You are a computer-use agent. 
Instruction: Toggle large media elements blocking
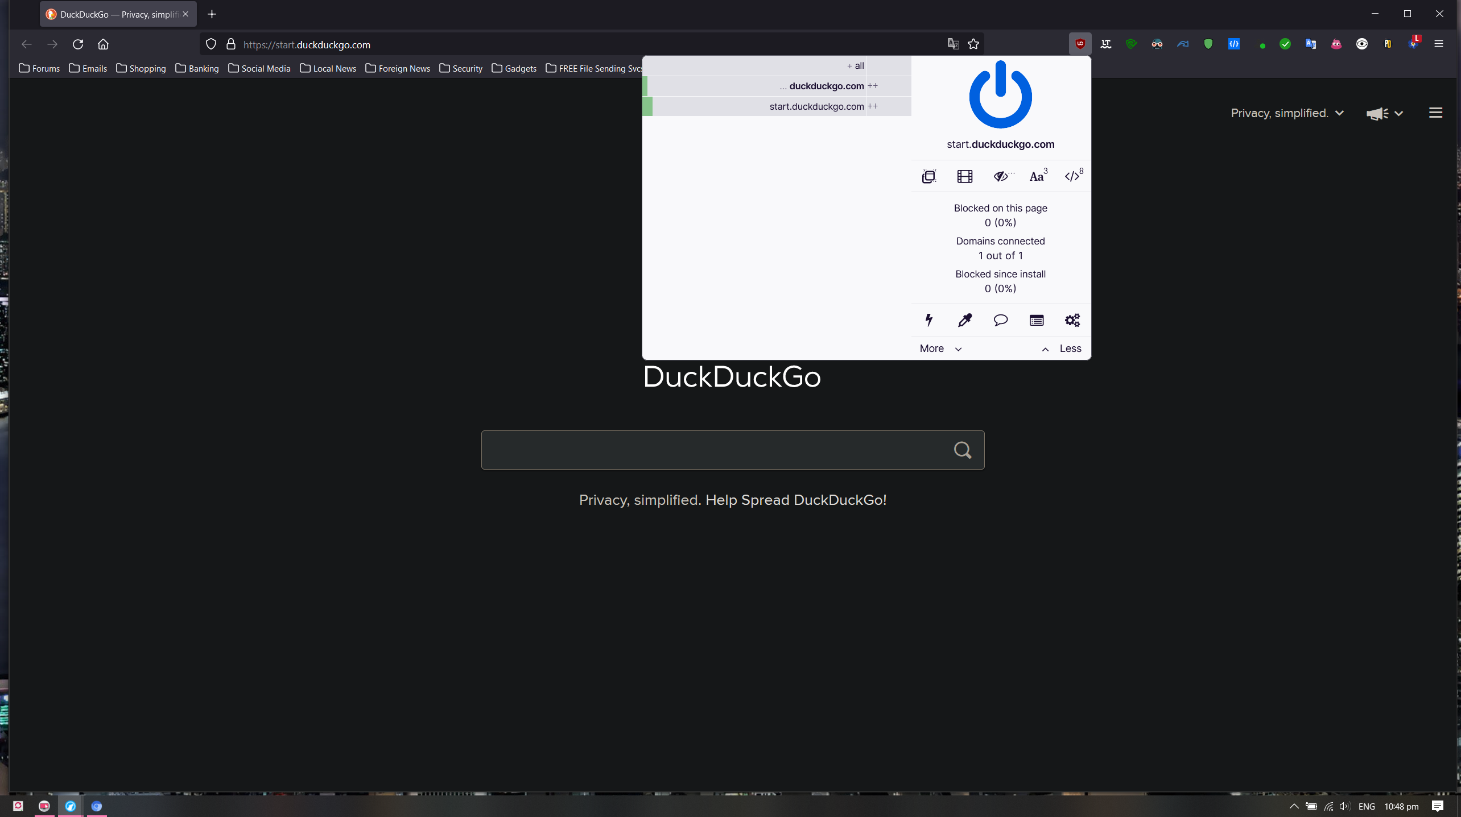pyautogui.click(x=964, y=176)
